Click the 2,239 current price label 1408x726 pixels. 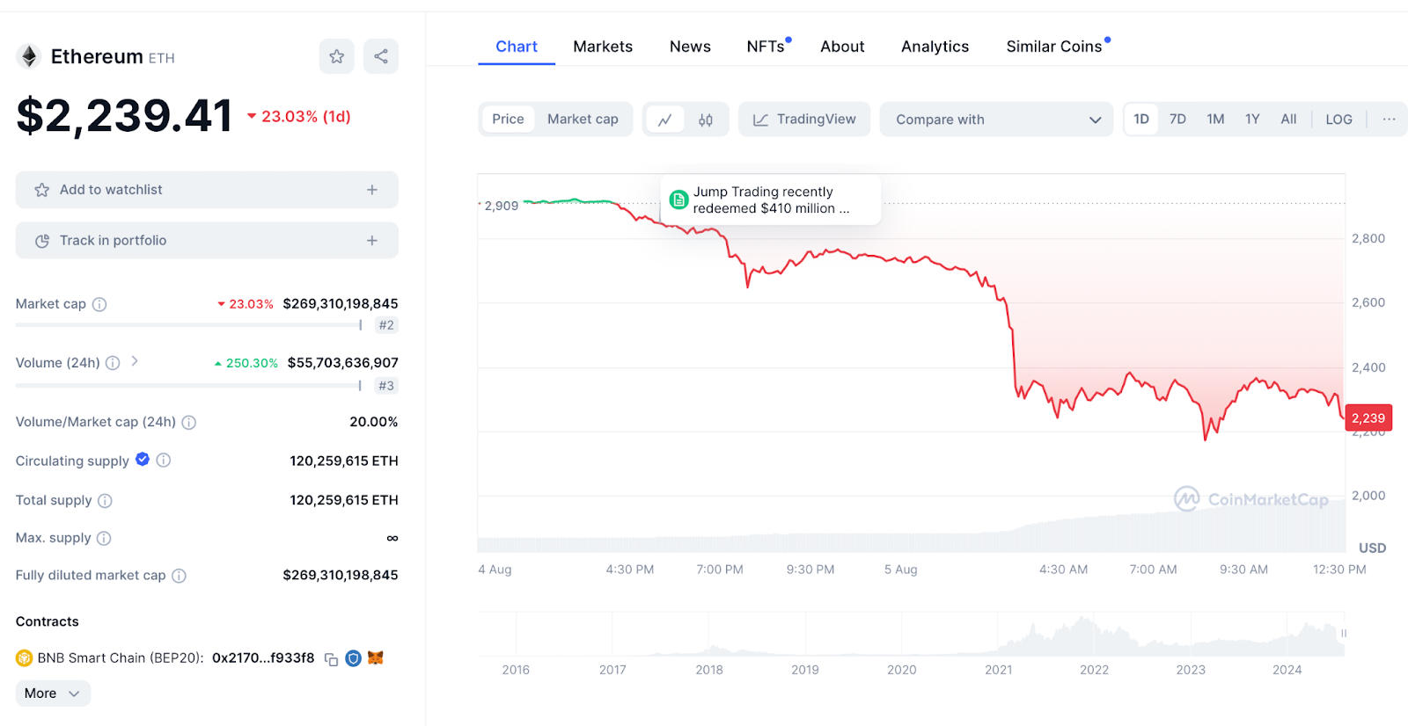[1368, 418]
